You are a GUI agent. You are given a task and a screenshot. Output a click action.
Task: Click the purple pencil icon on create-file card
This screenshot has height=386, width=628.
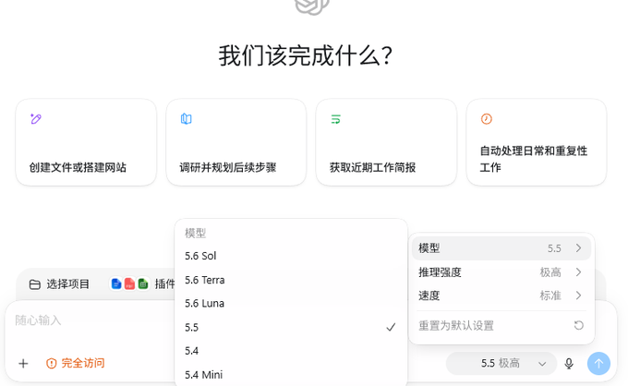36,118
